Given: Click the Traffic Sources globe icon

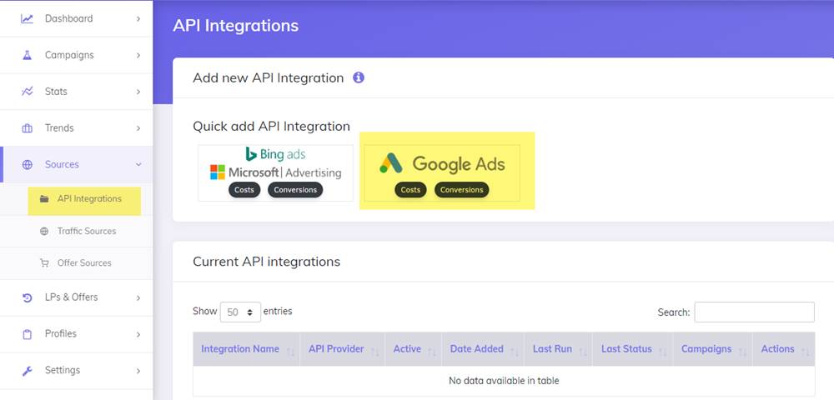Looking at the screenshot, I should coord(44,231).
